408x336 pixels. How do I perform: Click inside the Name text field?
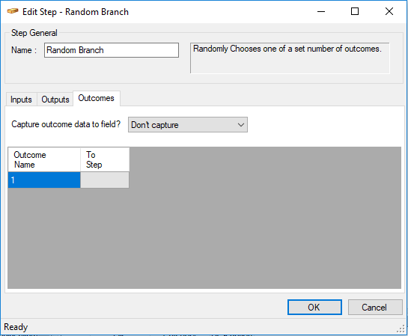pos(112,50)
